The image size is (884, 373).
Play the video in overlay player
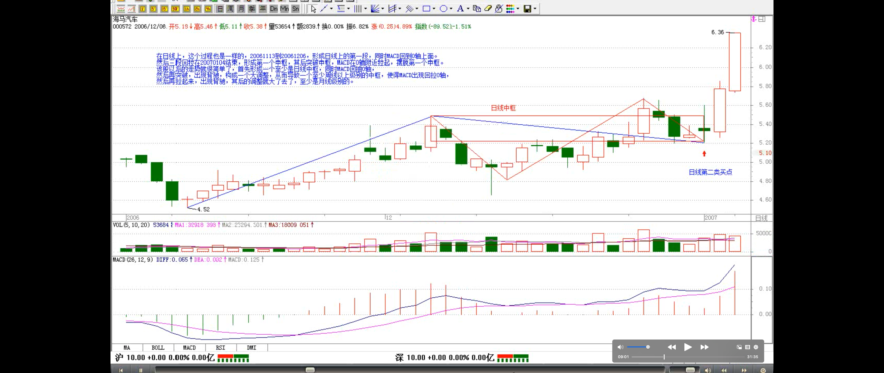[x=688, y=347]
